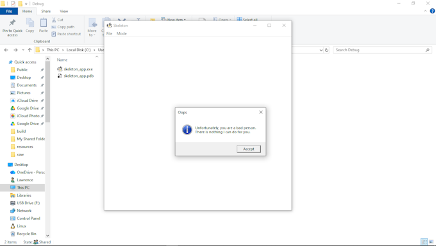
Task: Open Quick Access Toolbar customize dropdown
Action: click(x=26, y=4)
